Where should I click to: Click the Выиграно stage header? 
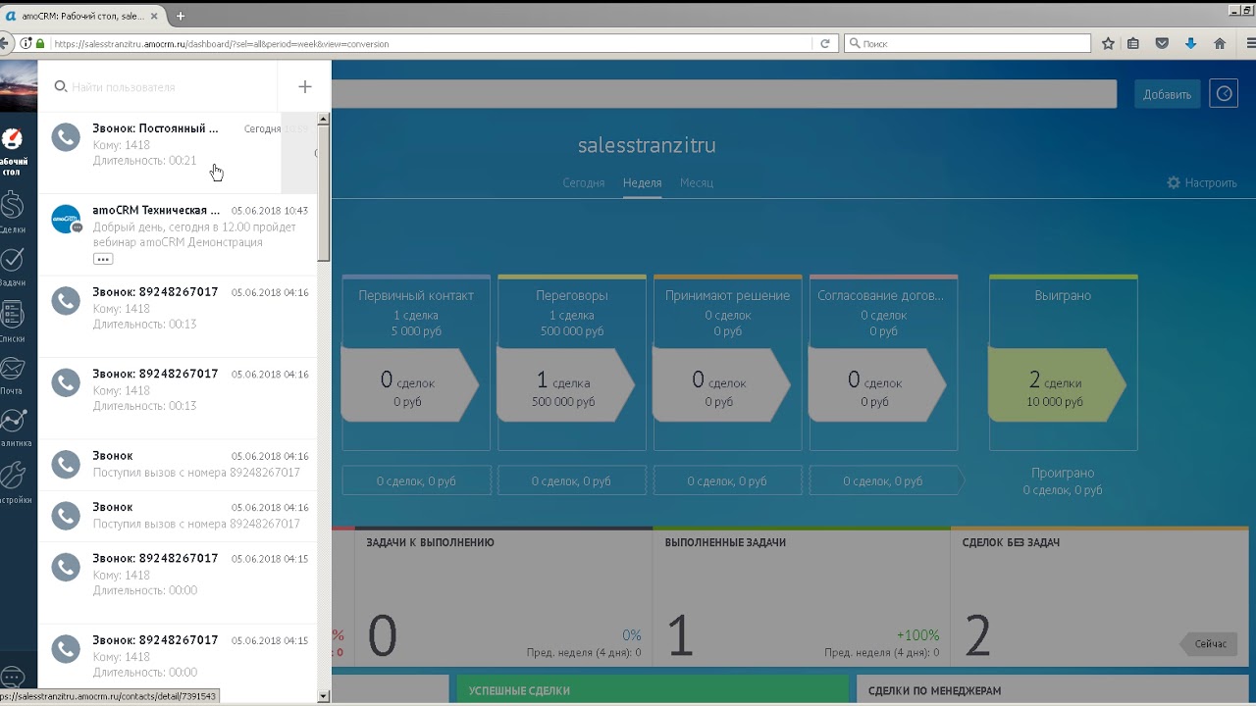point(1063,295)
